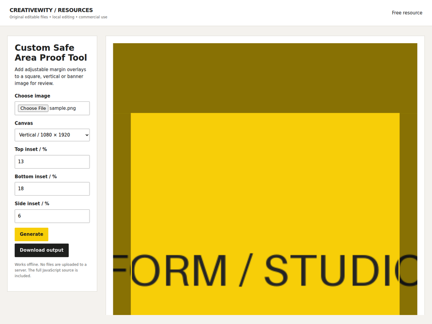Click the Choose image label
432x324 pixels.
coord(32,96)
